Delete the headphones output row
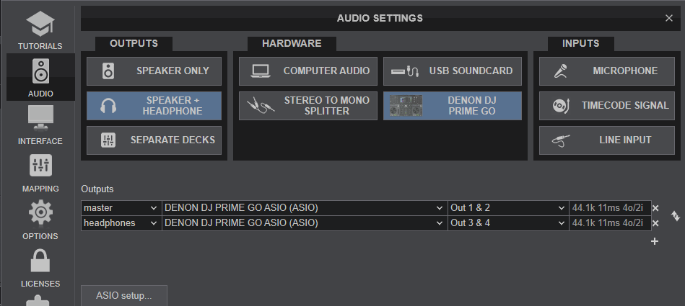The width and height of the screenshot is (685, 306). 655,223
